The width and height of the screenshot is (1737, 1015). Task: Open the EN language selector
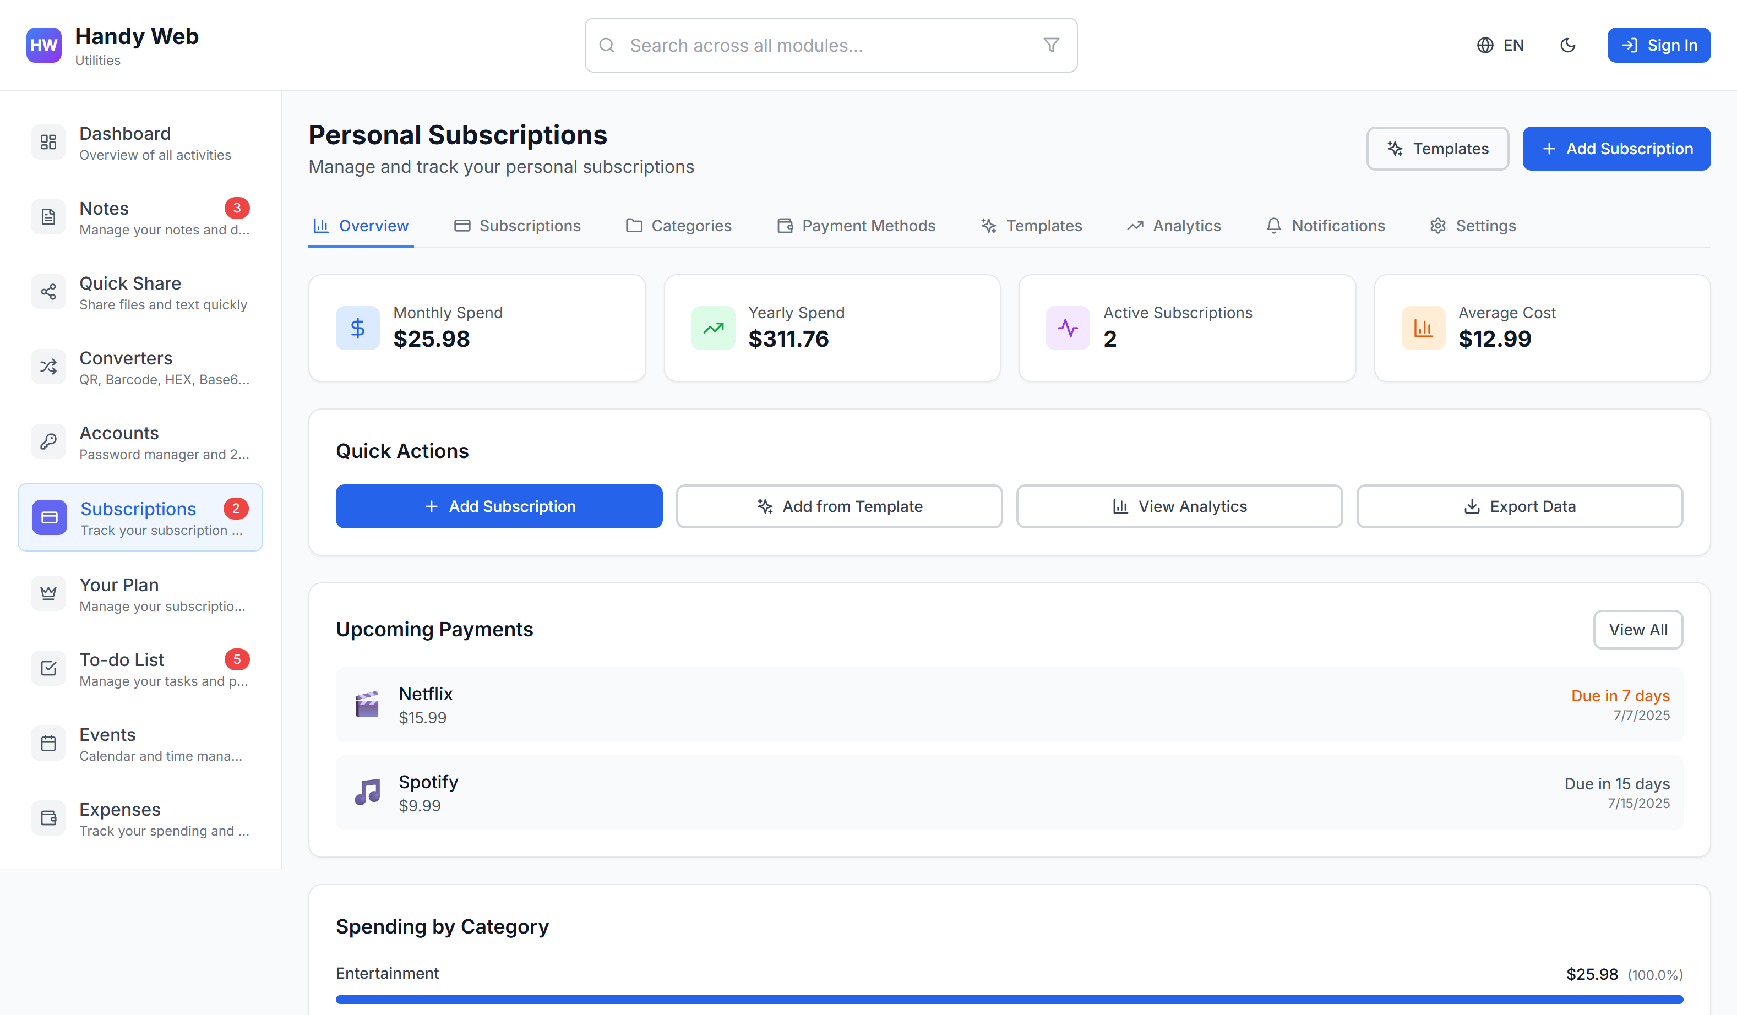1500,46
